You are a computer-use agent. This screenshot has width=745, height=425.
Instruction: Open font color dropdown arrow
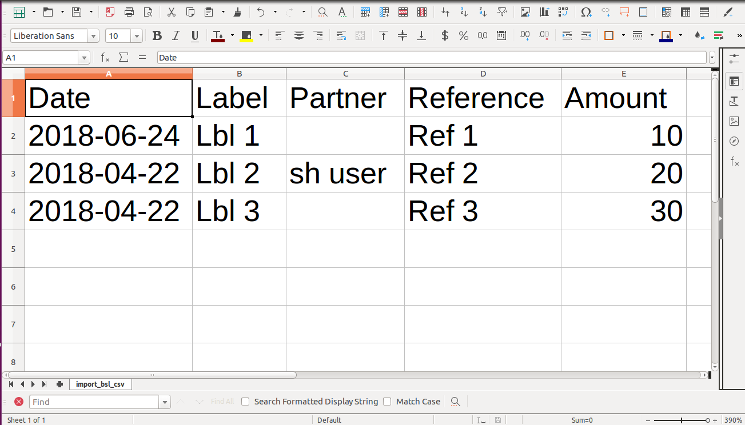tap(232, 35)
